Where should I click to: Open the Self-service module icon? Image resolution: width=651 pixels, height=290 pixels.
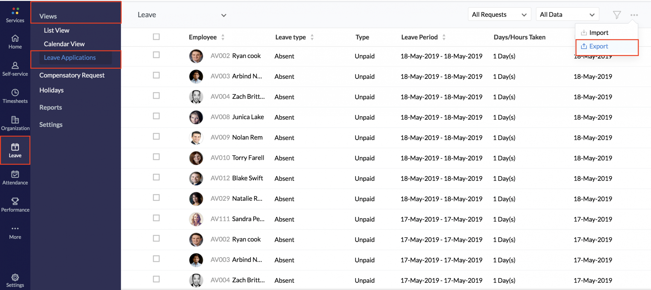tap(15, 66)
